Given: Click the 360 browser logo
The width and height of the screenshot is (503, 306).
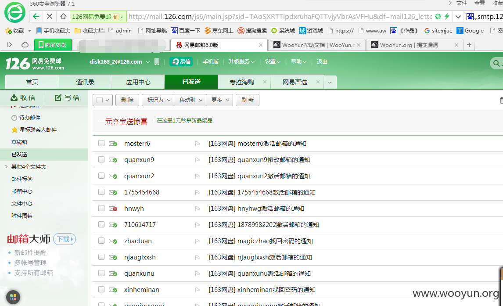Looking at the screenshot, I should (x=15, y=12).
